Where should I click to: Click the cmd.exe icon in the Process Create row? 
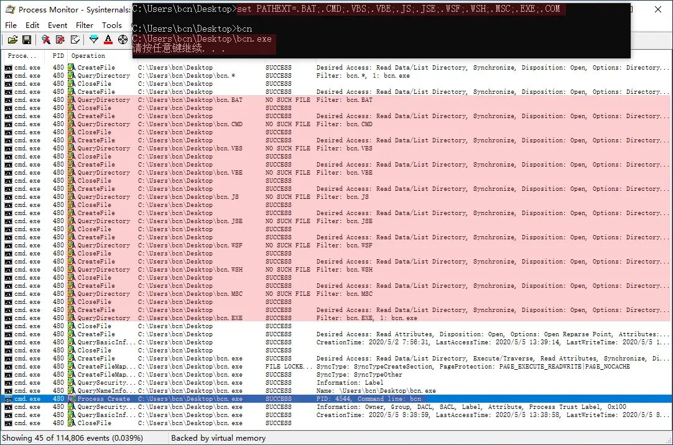[8, 399]
